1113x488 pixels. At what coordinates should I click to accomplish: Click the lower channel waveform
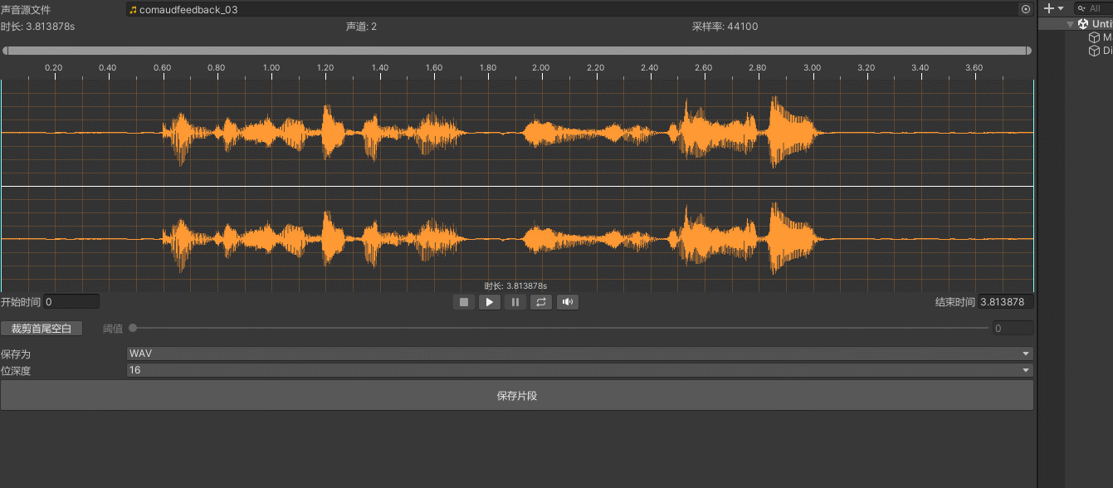[x=517, y=238]
